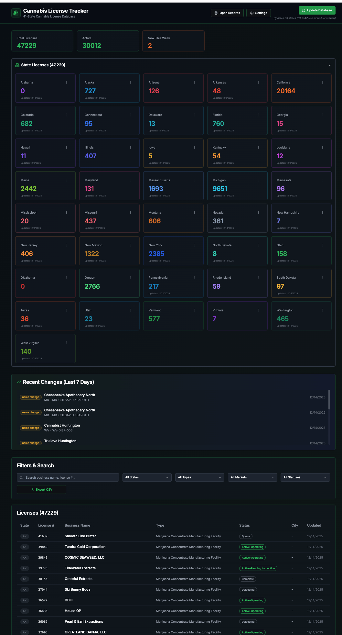Image resolution: width=342 pixels, height=635 pixels.
Task: Open Vermont card's three-dot menu
Action: pyautogui.click(x=195, y=310)
